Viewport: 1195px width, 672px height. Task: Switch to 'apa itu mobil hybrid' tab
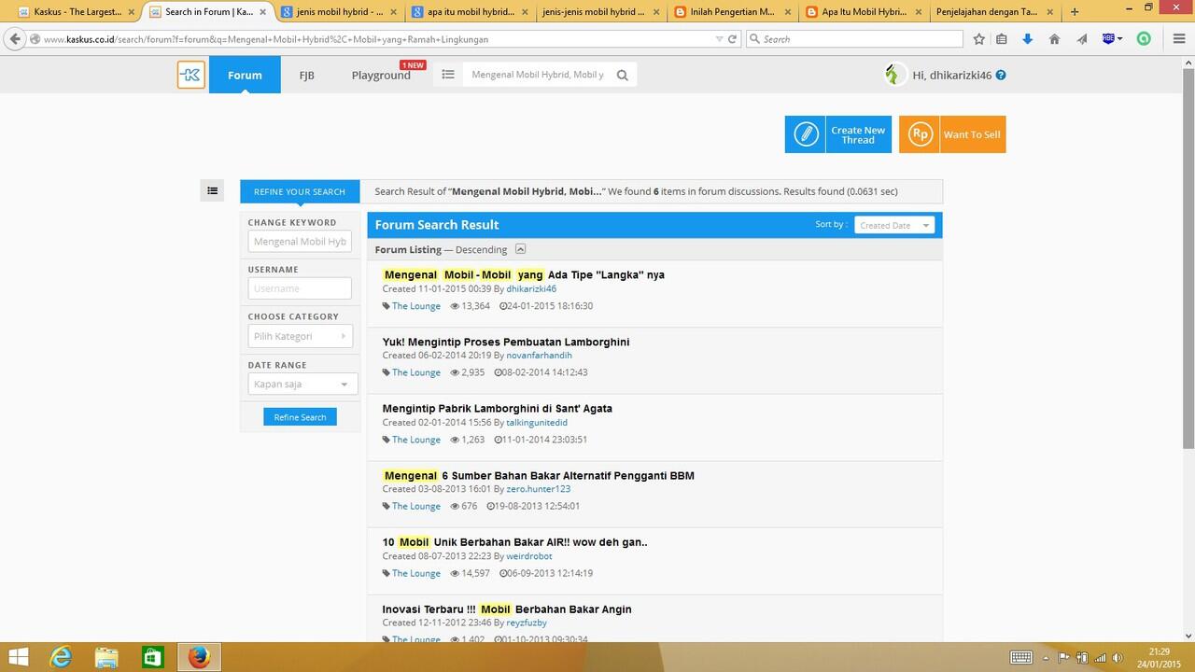click(469, 12)
